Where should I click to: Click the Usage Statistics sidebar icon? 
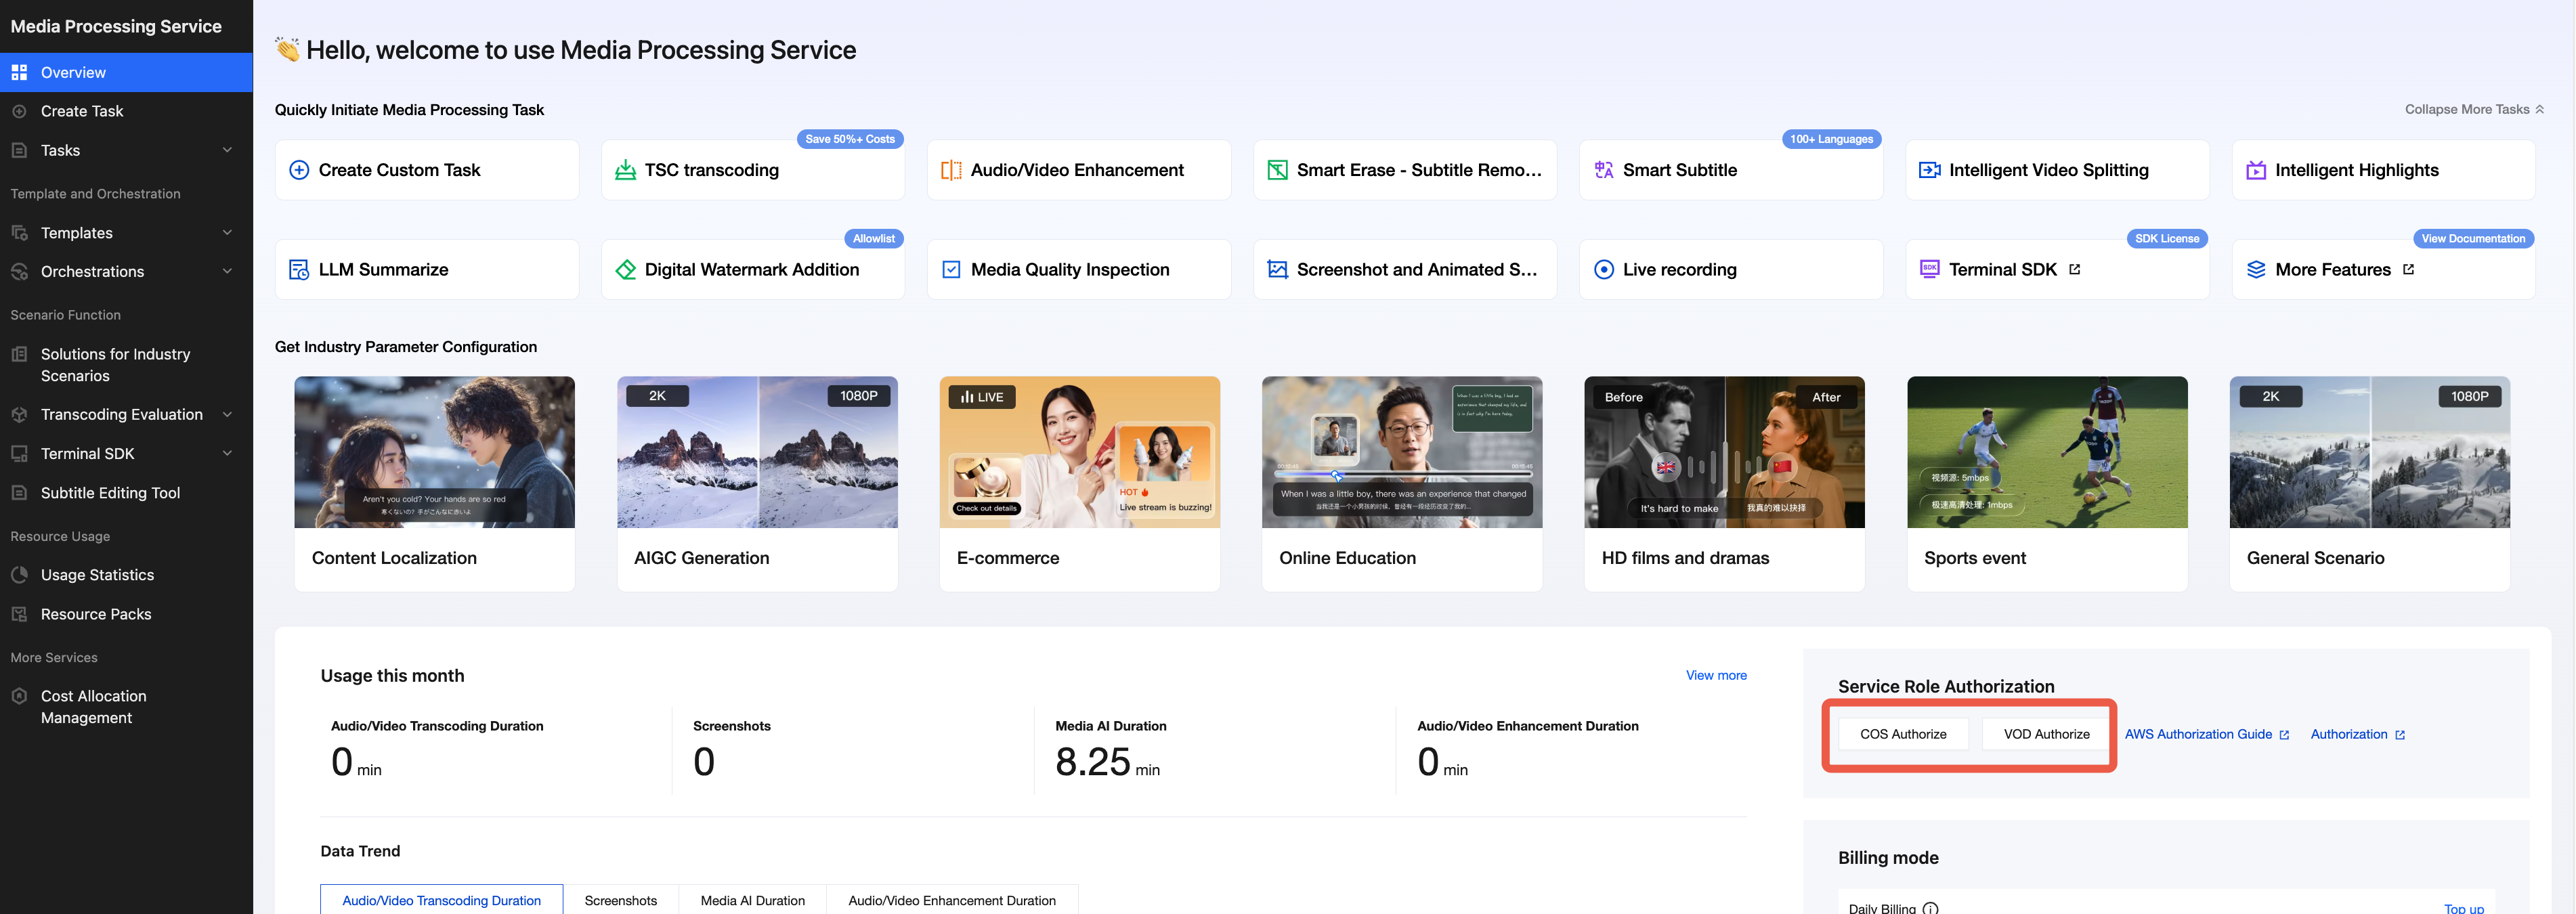point(19,575)
